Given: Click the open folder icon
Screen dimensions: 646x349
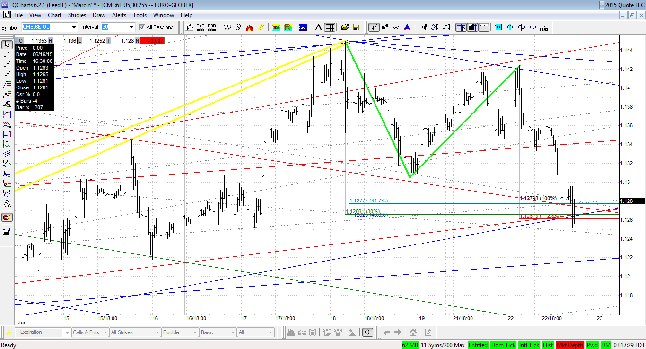Looking at the screenshot, I should point(345,27).
